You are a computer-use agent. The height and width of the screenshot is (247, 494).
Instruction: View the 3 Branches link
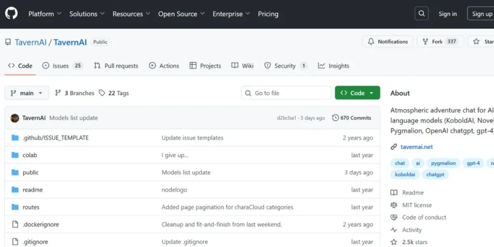75,93
